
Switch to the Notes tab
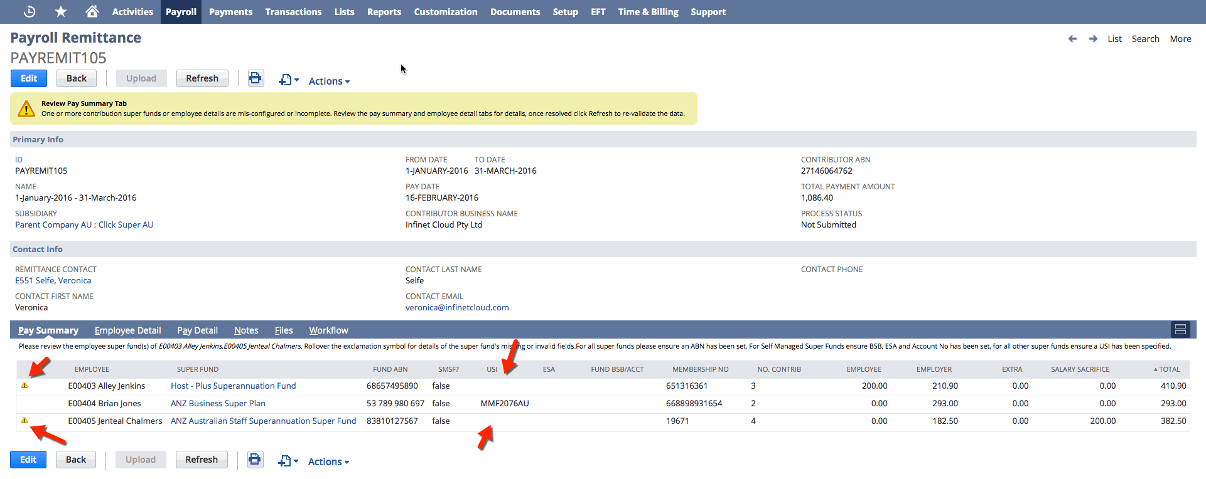coord(246,330)
